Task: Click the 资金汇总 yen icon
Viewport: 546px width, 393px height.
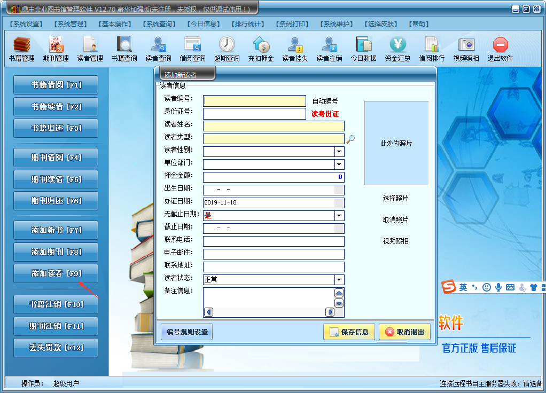Action: coord(397,44)
